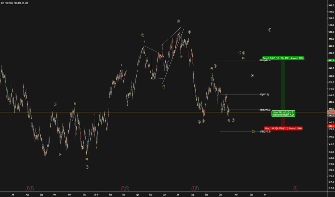Select the white circled 5 projected wave label

click(270, 30)
